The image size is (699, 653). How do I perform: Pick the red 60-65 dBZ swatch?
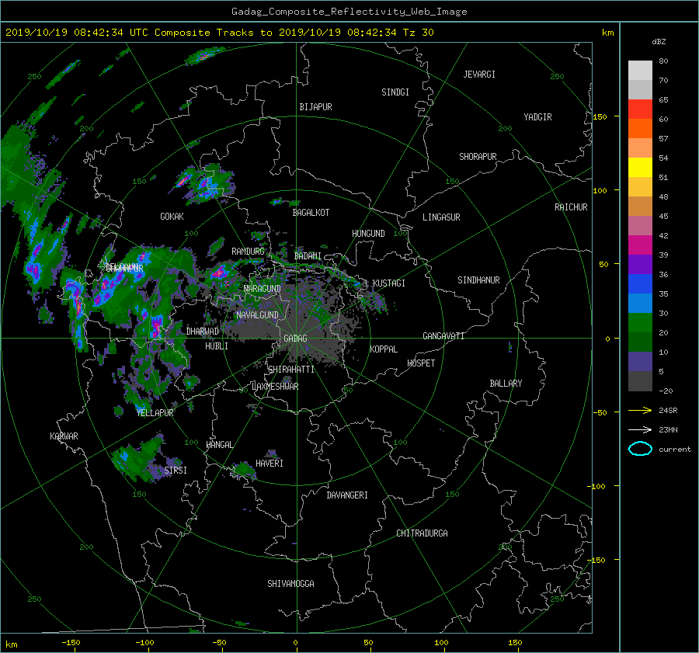click(x=640, y=109)
